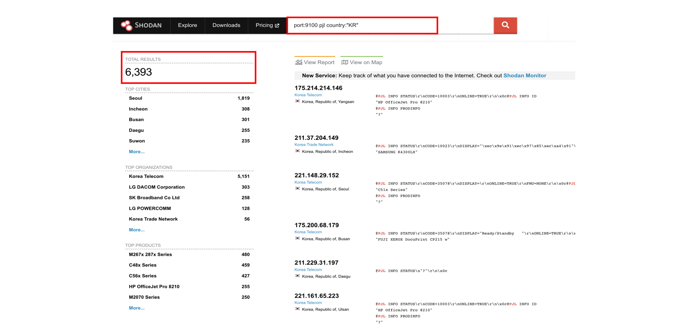Open host 211.37.204.149
This screenshot has width=689, height=329.
(x=317, y=138)
